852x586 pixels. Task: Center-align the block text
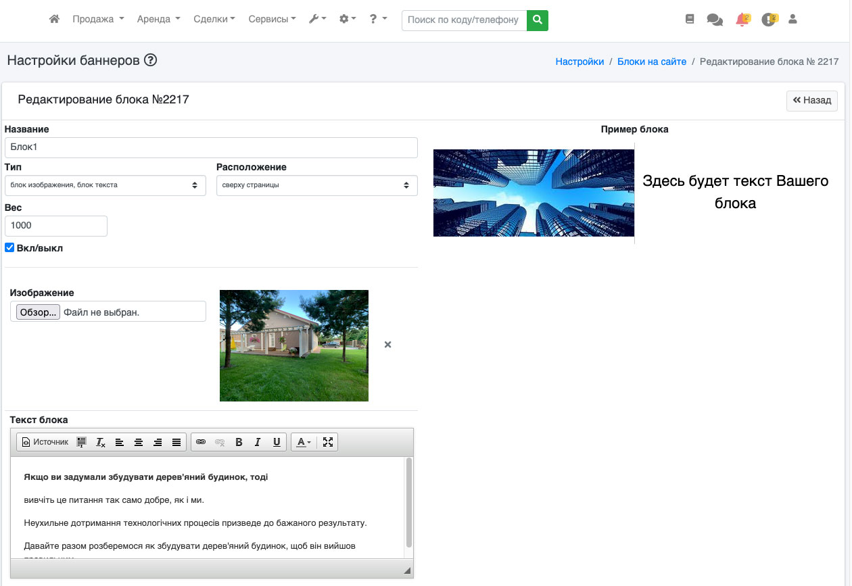(139, 442)
